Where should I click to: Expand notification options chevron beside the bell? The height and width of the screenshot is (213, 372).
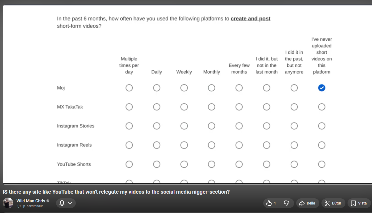70,203
